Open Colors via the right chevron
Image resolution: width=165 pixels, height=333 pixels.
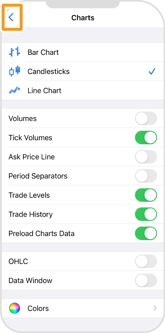[x=155, y=308]
